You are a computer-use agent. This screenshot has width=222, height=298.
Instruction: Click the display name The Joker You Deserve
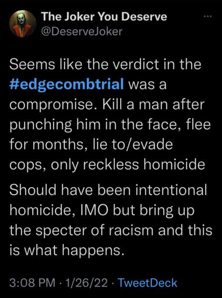(104, 17)
